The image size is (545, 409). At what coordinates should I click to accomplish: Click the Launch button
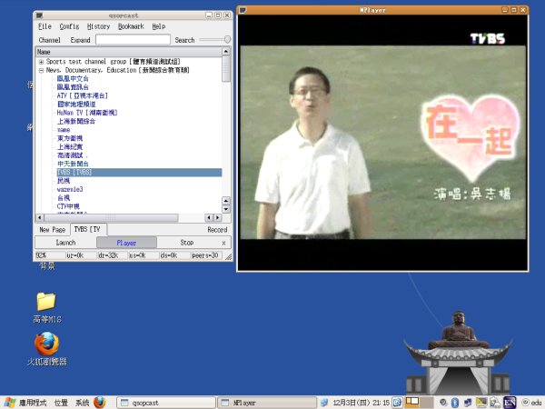[x=65, y=243]
